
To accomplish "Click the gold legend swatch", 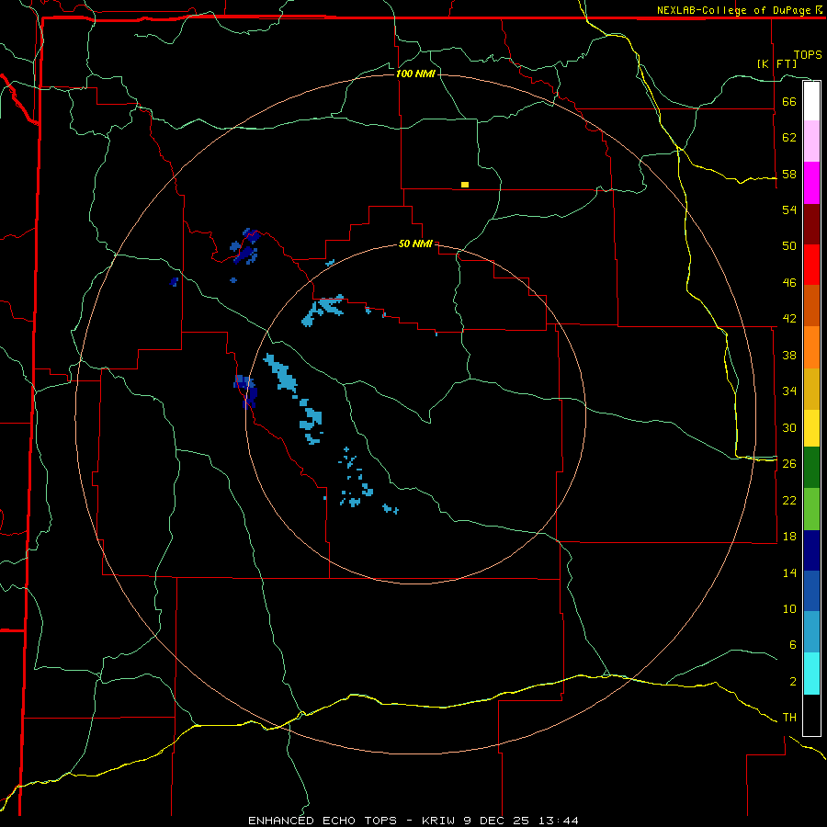I will (x=811, y=390).
